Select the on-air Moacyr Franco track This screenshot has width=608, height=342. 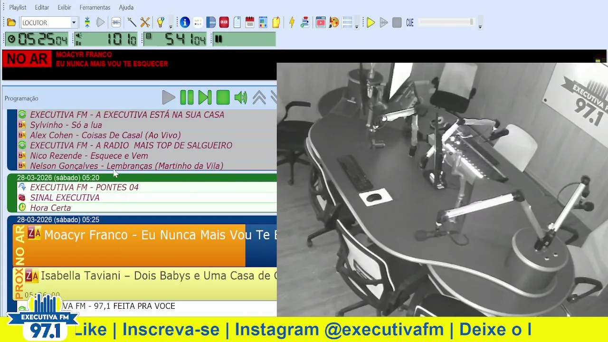coord(145,245)
